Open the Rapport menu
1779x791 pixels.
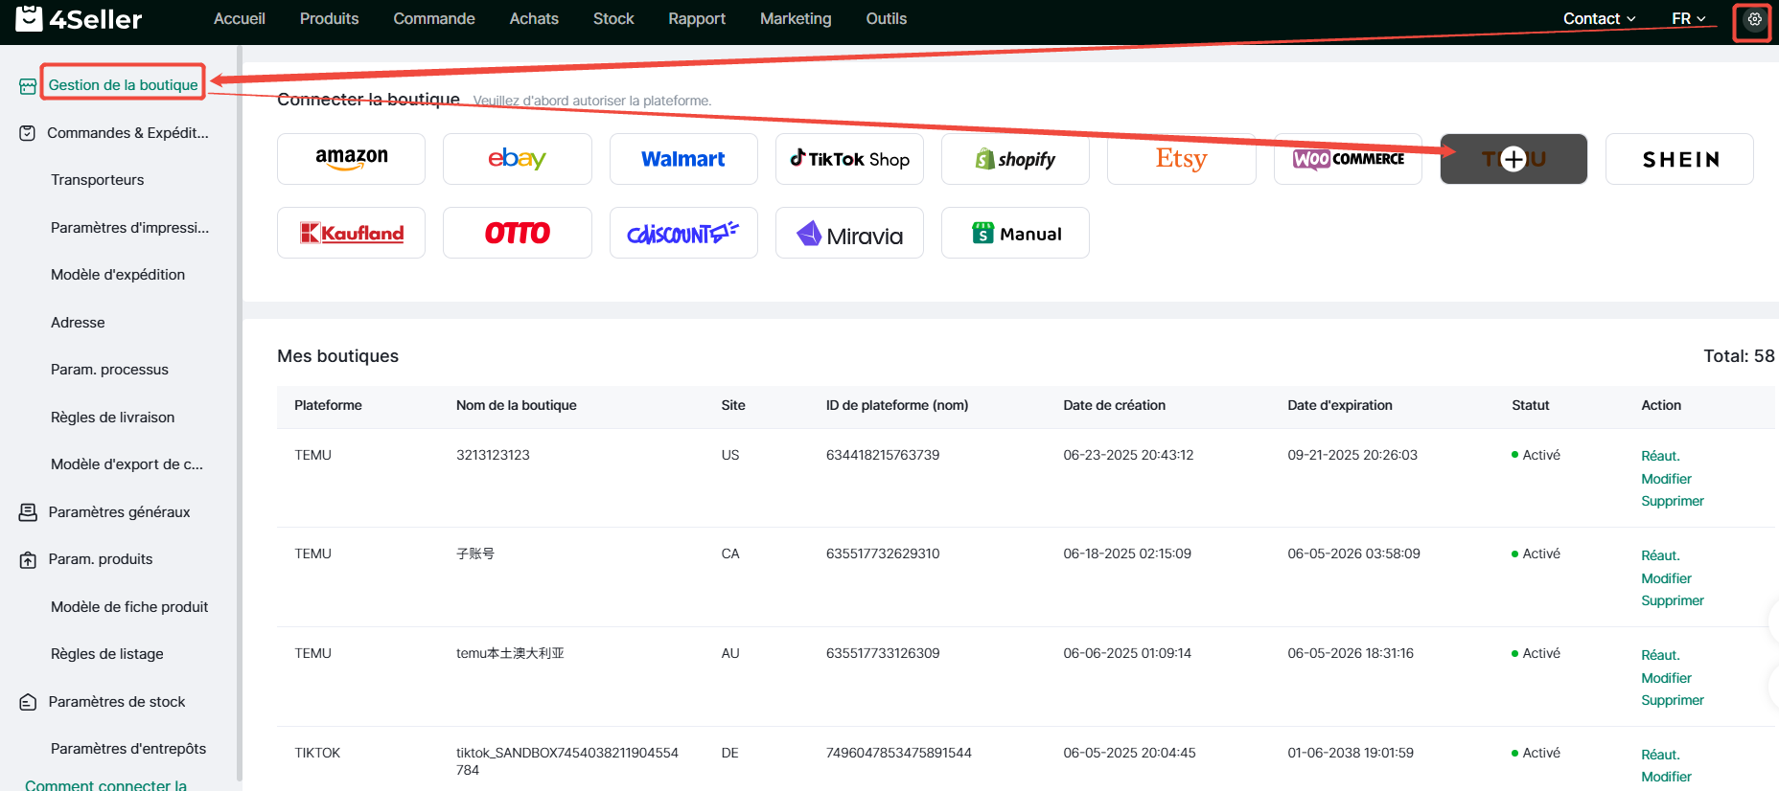tap(697, 18)
